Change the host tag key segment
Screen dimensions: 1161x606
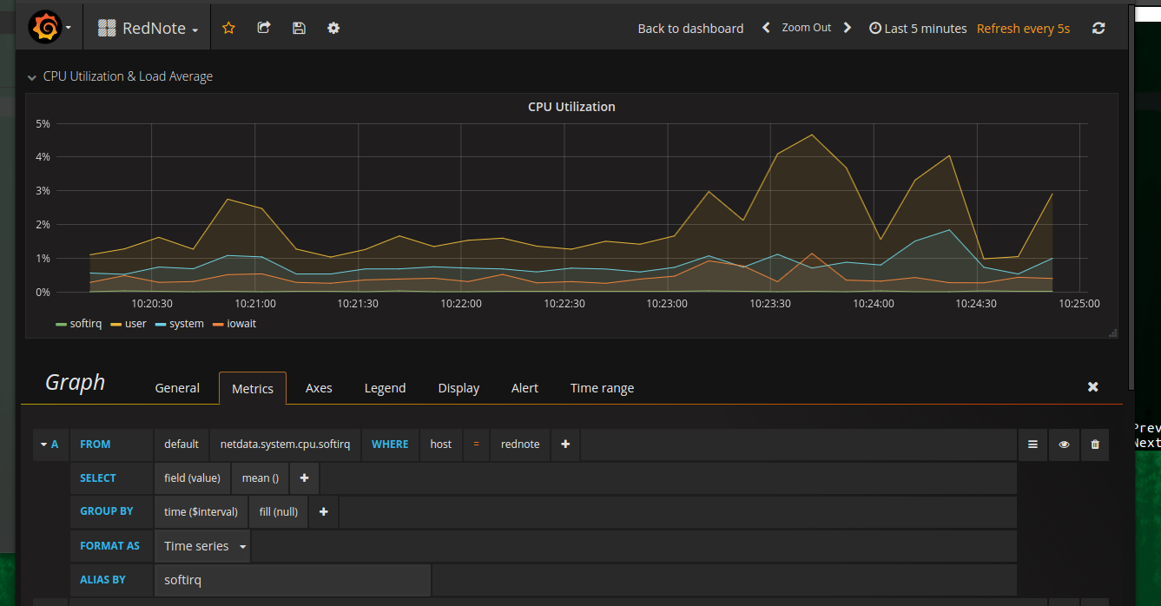click(x=441, y=444)
